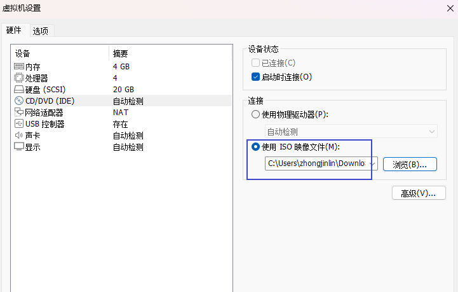
Task: Click the sound card speaker icon
Action: [19, 136]
